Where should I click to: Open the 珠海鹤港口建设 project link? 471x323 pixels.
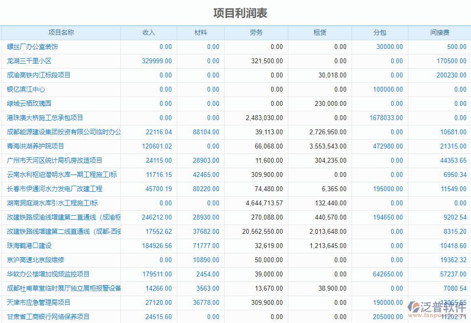(x=28, y=246)
